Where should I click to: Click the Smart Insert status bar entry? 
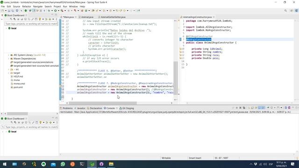click(195, 158)
